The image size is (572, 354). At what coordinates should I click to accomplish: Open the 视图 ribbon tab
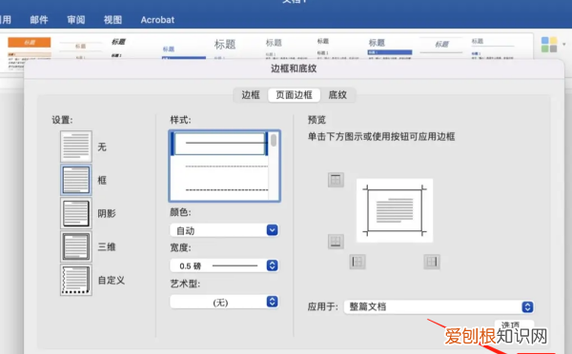(112, 20)
